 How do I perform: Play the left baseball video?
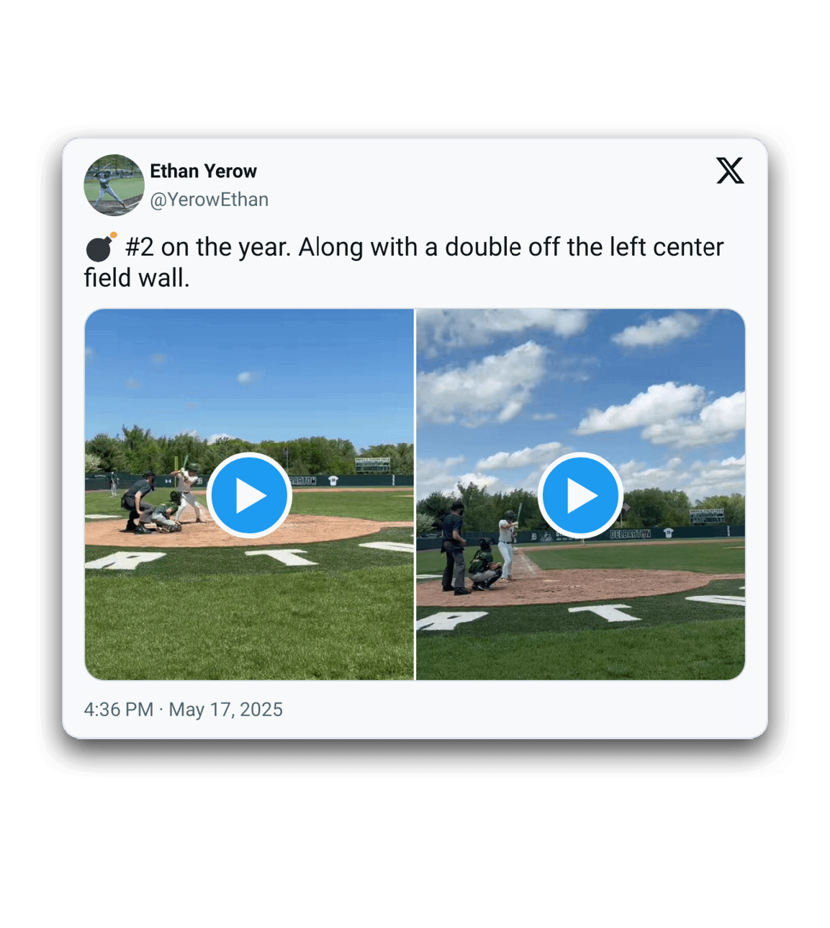[249, 495]
